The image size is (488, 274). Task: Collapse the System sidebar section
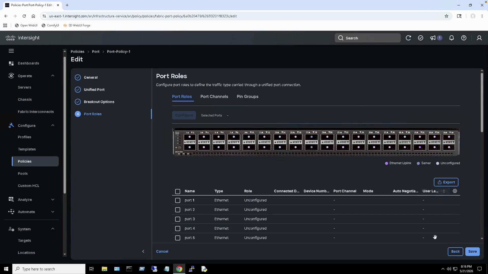pyautogui.click(x=53, y=229)
